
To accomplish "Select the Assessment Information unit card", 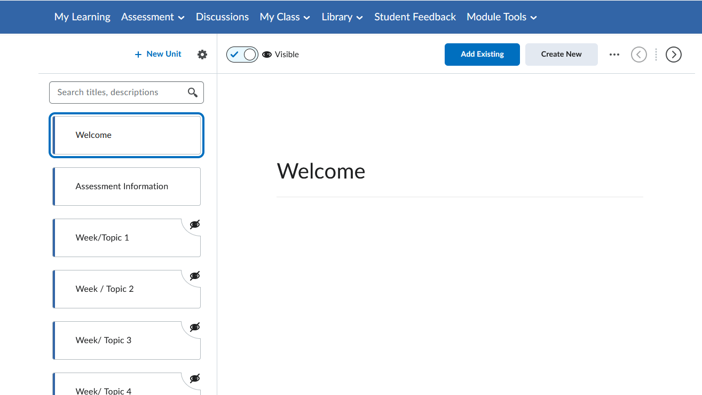I will coord(127,186).
